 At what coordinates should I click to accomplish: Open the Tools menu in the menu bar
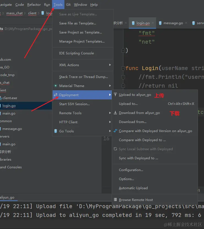tap(58, 5)
